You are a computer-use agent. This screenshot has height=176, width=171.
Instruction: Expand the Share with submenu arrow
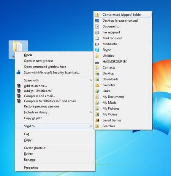(91, 80)
